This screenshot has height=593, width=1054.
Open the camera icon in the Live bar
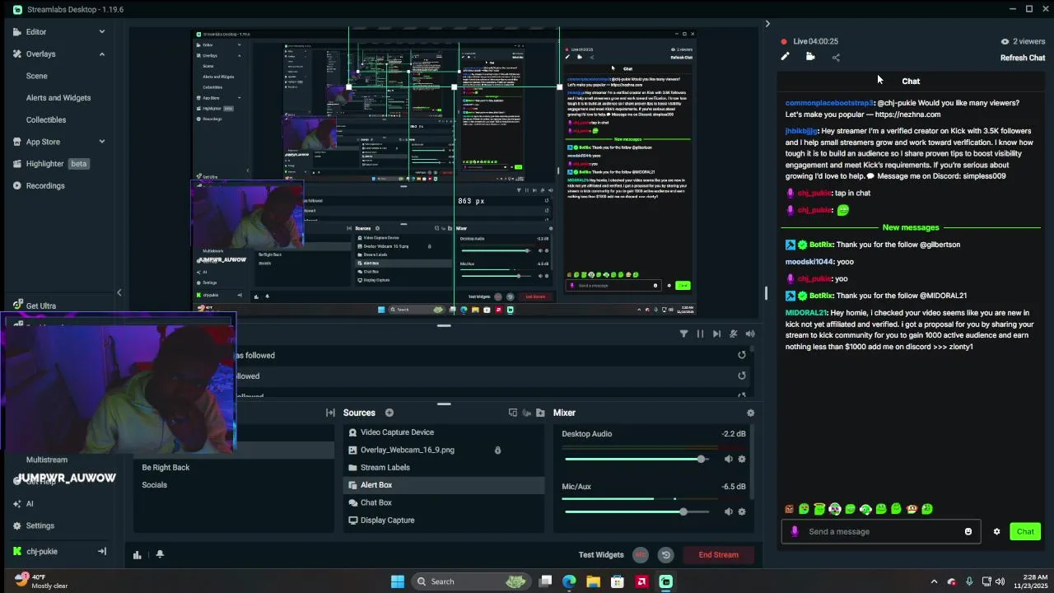(x=810, y=57)
